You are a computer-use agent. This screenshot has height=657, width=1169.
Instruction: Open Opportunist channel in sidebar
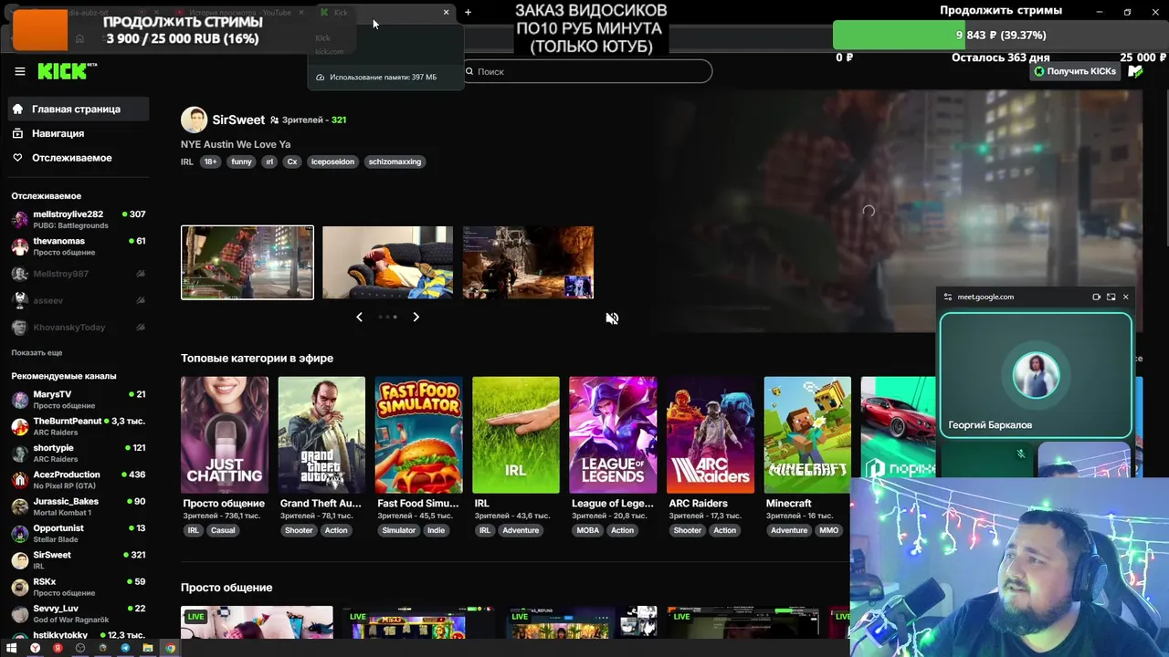pyautogui.click(x=79, y=533)
